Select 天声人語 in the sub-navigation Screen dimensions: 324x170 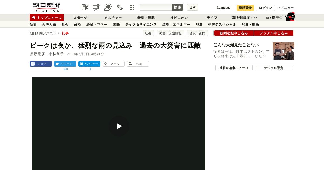(x=49, y=25)
